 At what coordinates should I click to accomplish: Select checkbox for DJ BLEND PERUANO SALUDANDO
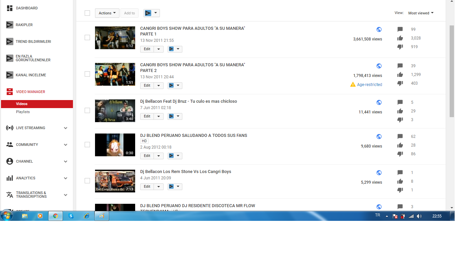point(87,145)
